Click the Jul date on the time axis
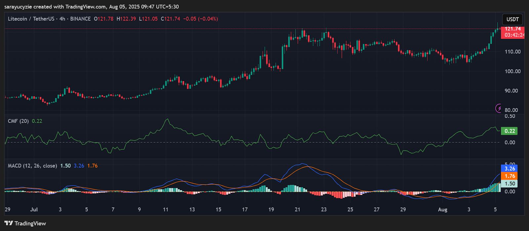Image resolution: width=529 pixels, height=231 pixels. [x=34, y=210]
